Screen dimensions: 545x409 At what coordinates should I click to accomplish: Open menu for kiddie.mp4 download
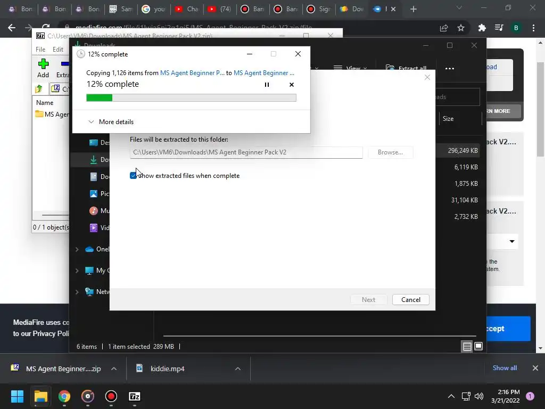point(238,369)
